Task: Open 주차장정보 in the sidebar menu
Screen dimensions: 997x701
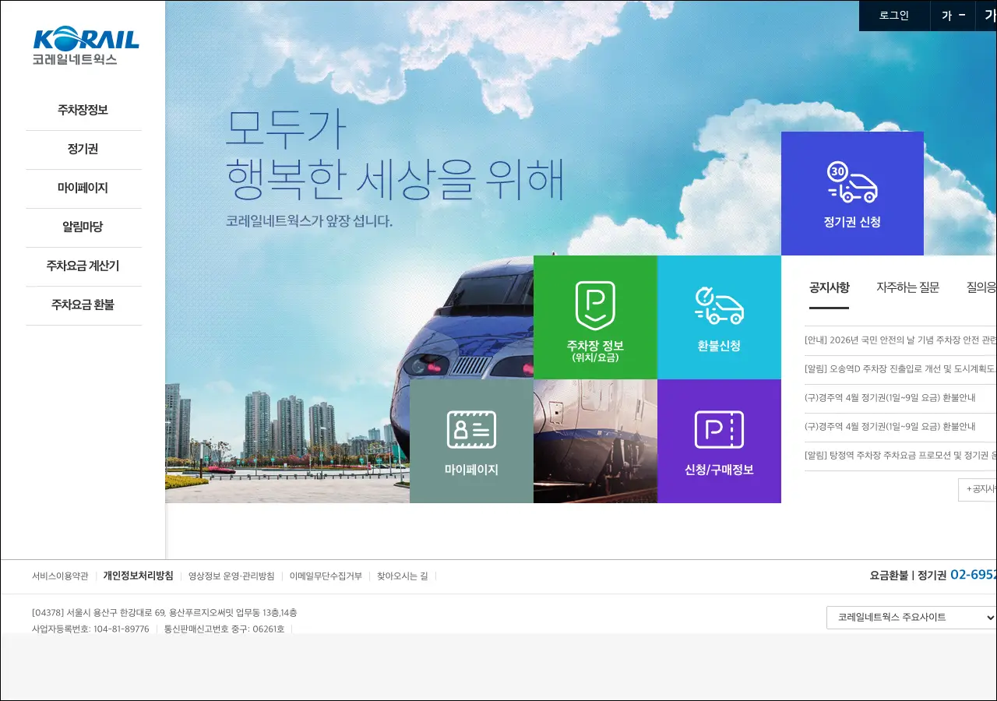Action: (83, 110)
